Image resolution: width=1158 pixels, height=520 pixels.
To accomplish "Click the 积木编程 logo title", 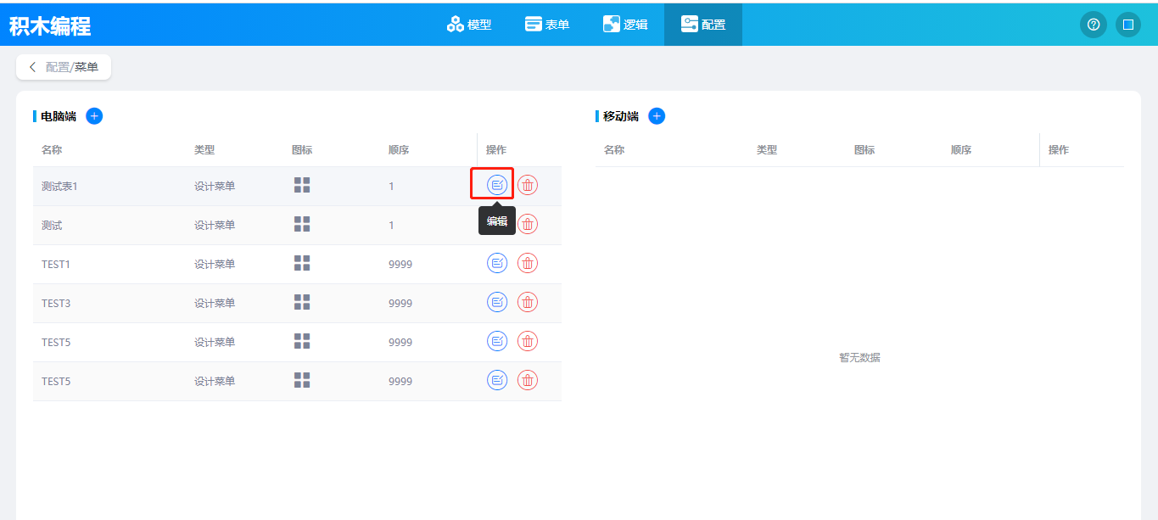I will tap(50, 26).
